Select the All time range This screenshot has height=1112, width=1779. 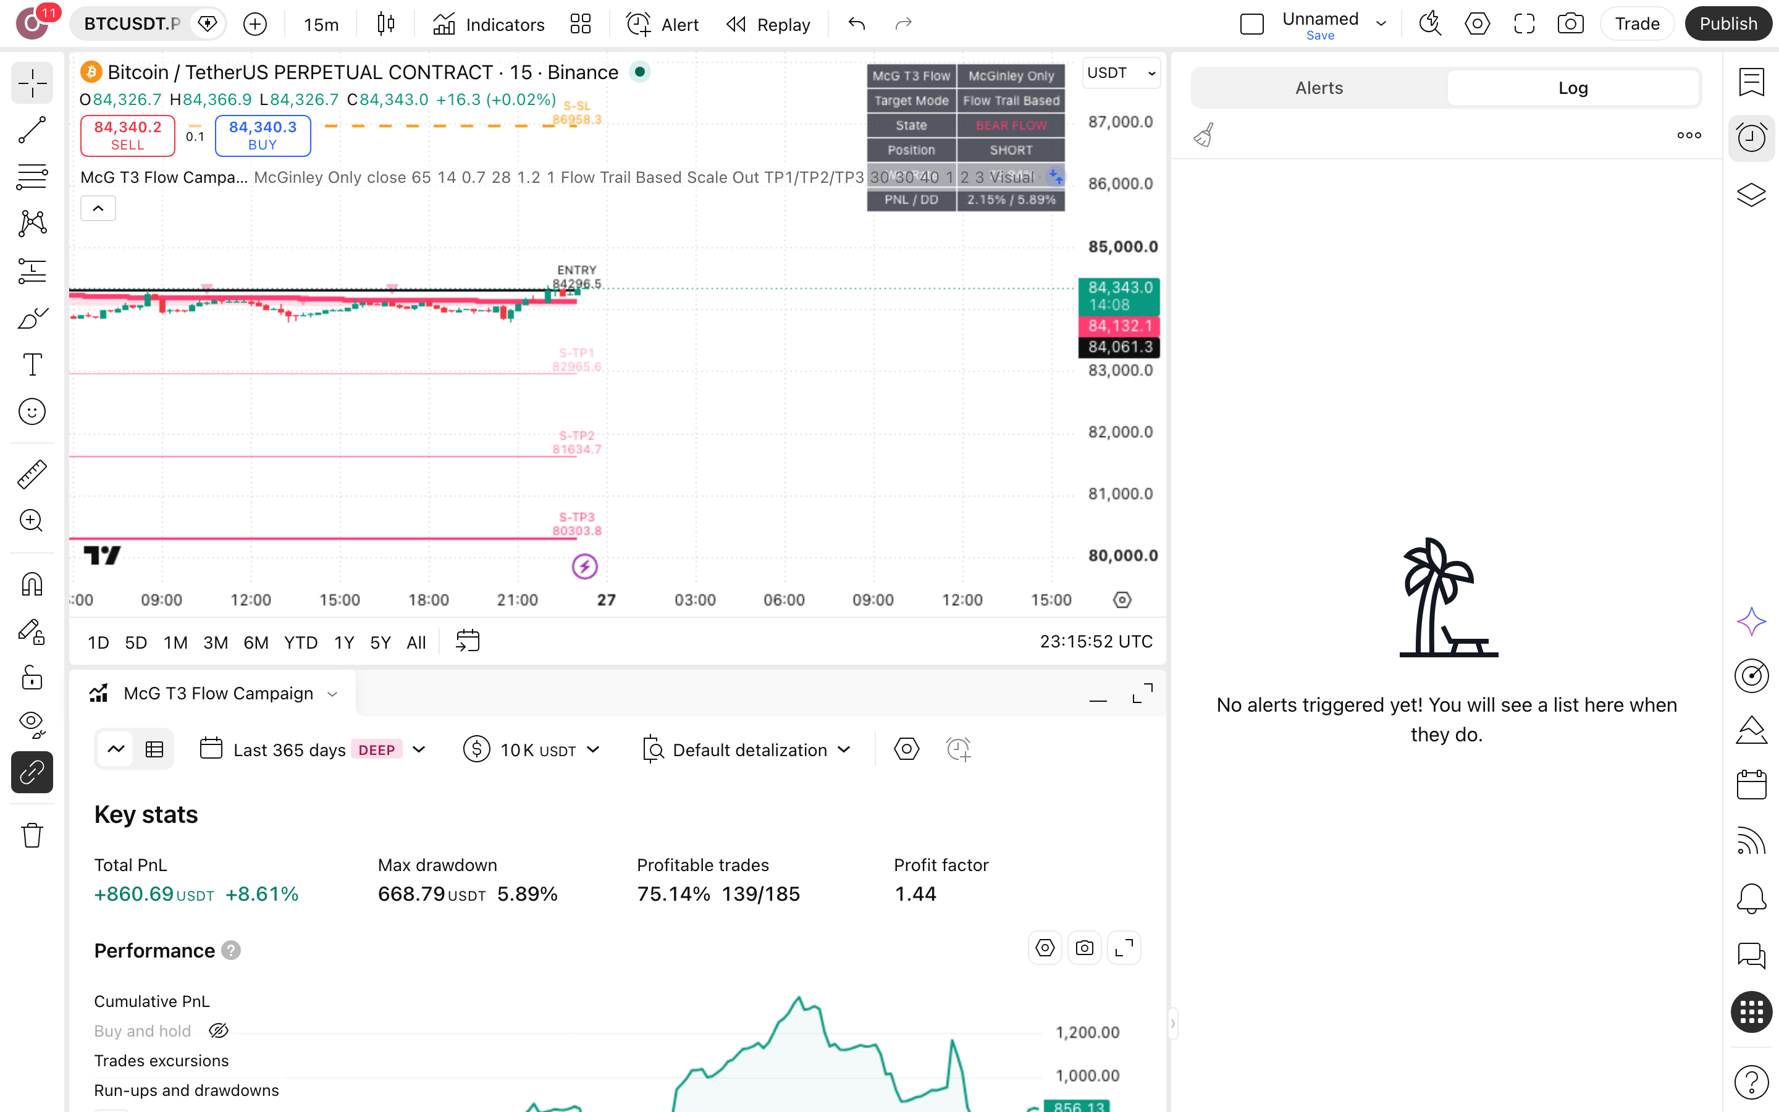(416, 642)
